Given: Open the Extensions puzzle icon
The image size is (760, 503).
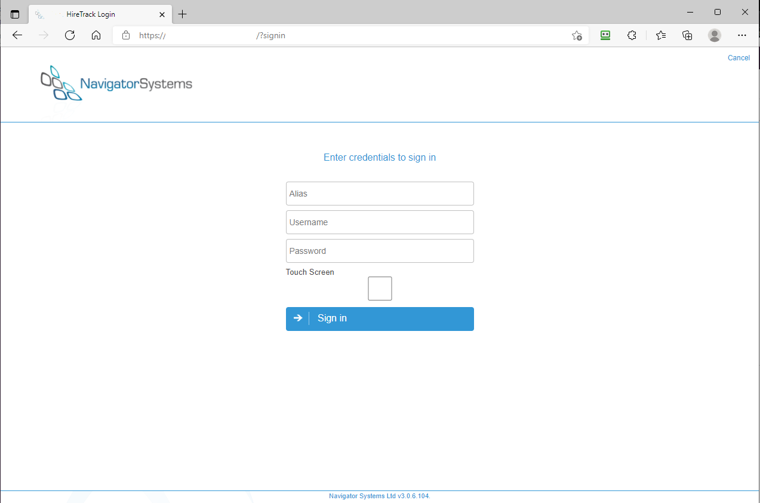Looking at the screenshot, I should 632,35.
